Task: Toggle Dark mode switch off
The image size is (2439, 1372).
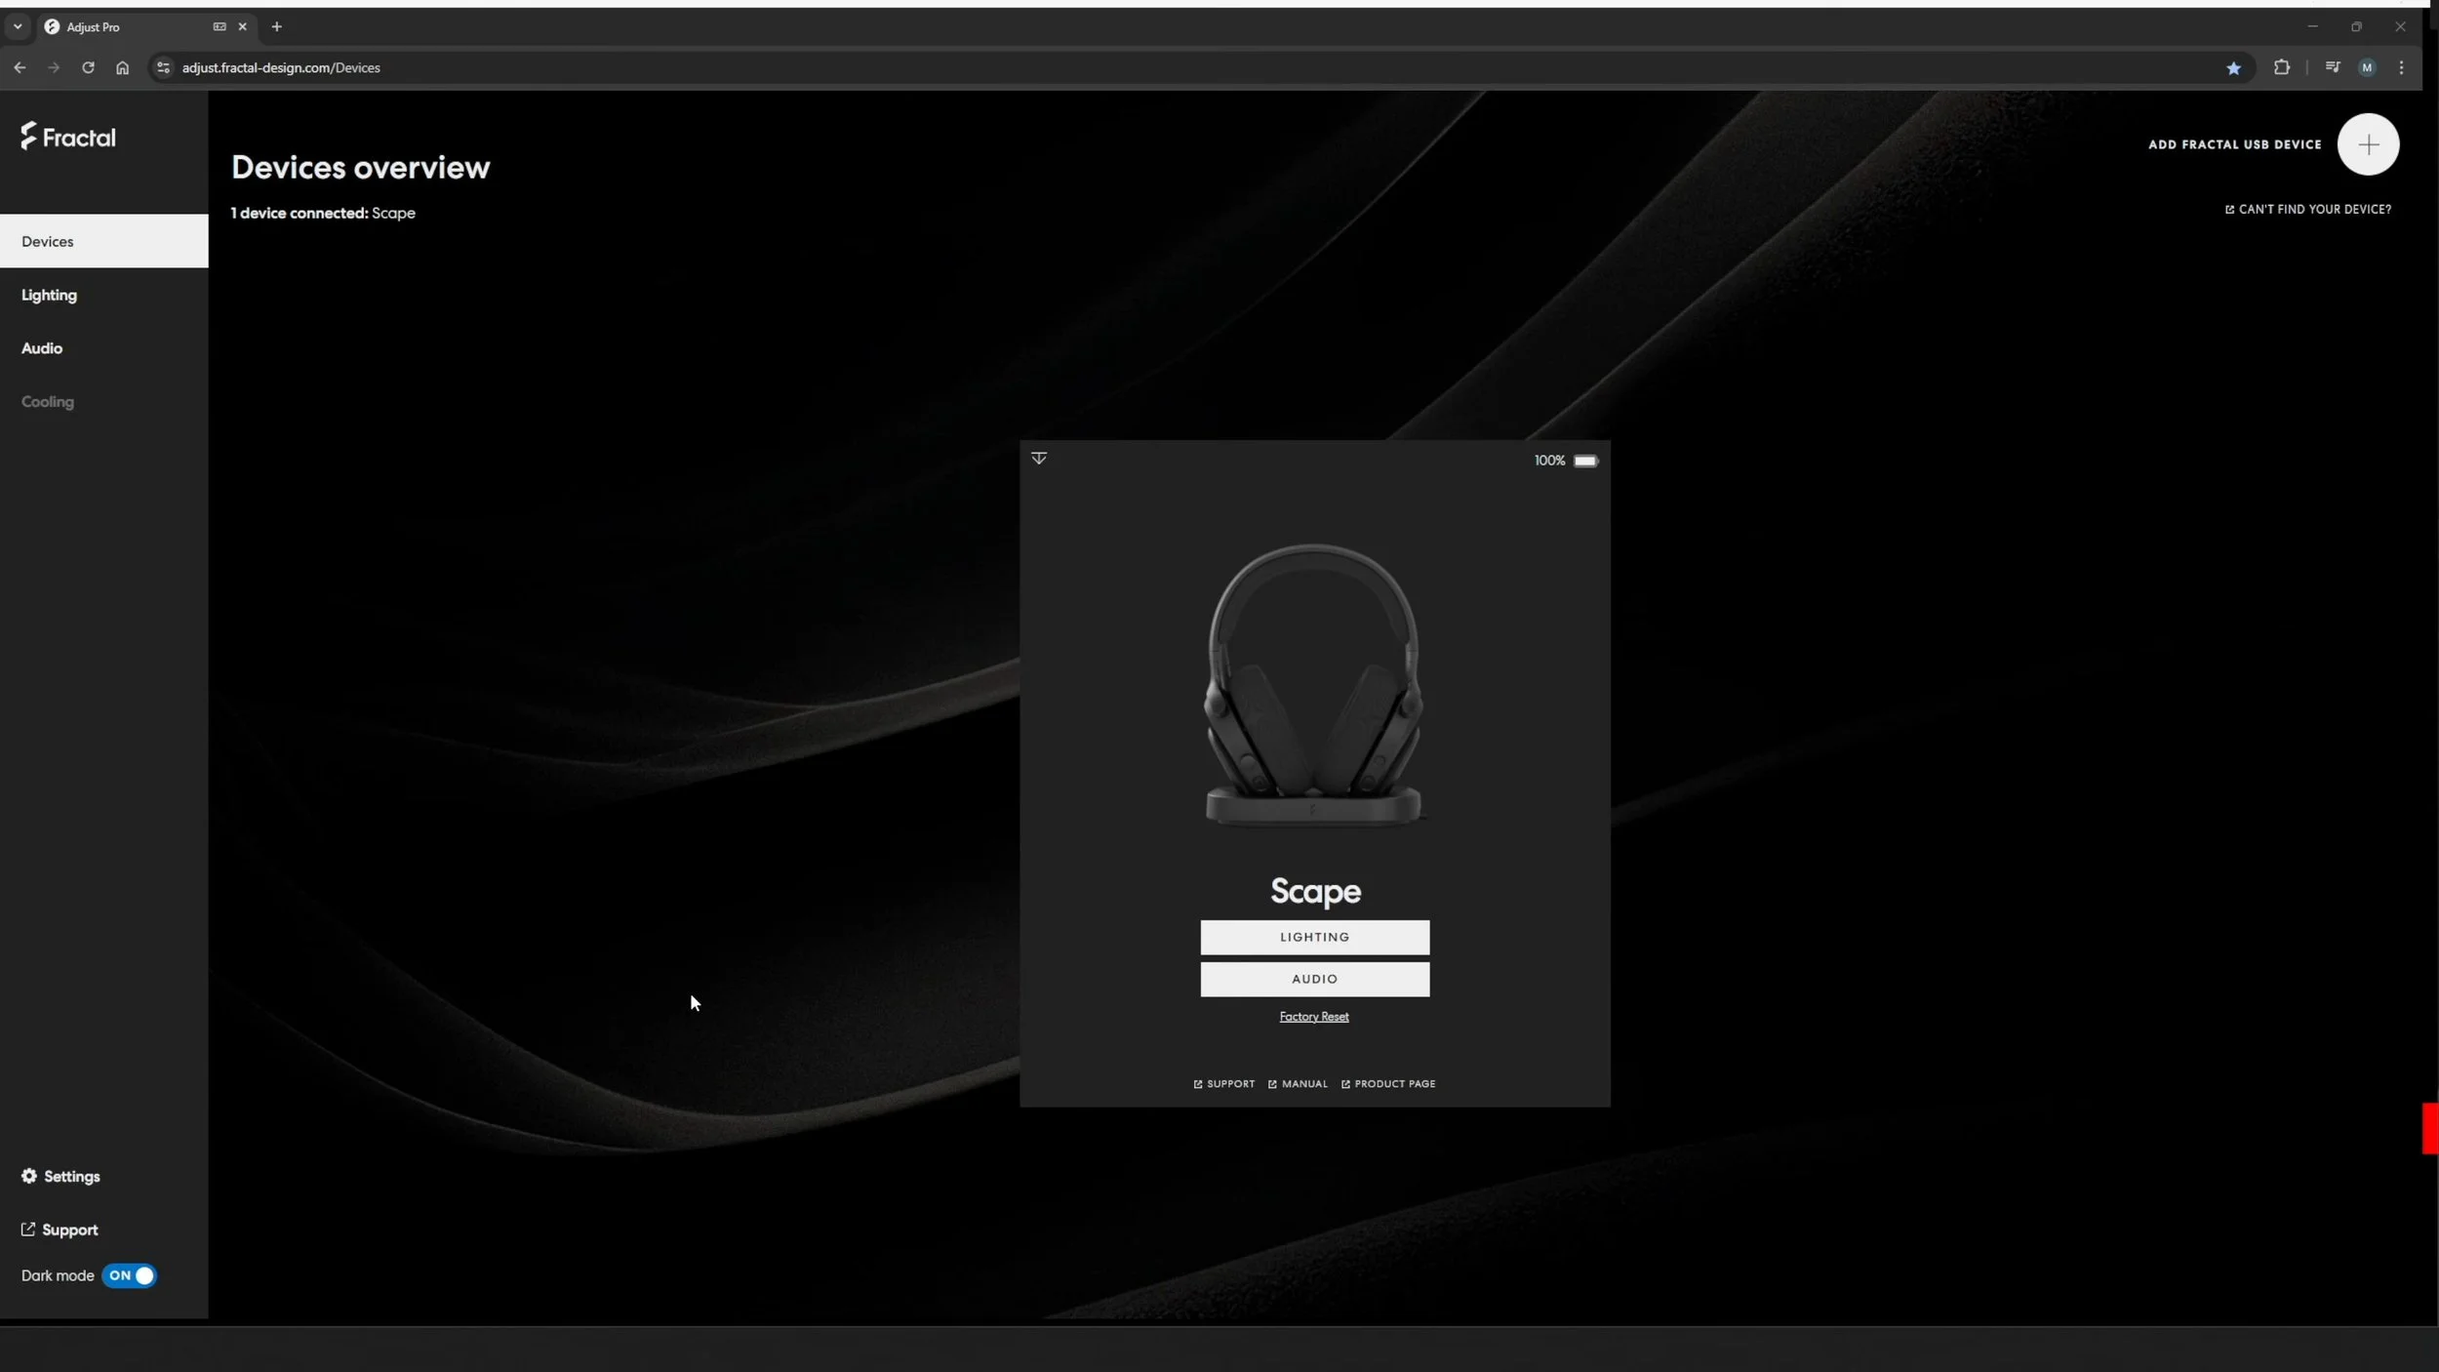Action: click(129, 1275)
